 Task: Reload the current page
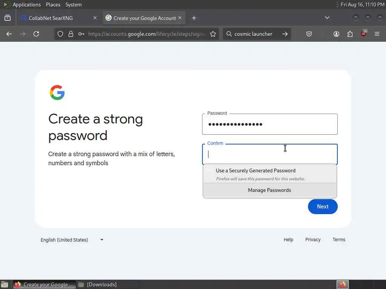(x=36, y=34)
